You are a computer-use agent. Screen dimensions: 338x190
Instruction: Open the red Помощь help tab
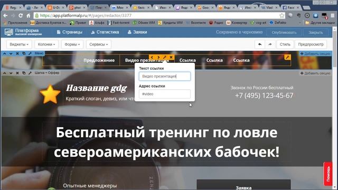pyautogui.click(x=328, y=174)
